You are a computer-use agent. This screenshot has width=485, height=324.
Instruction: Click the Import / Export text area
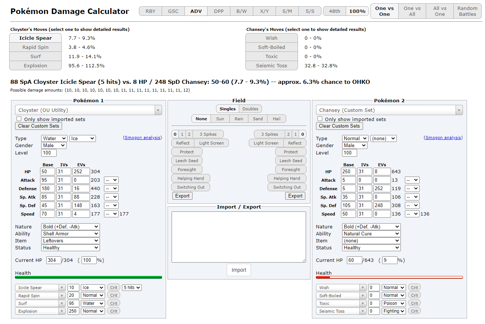(x=239, y=237)
